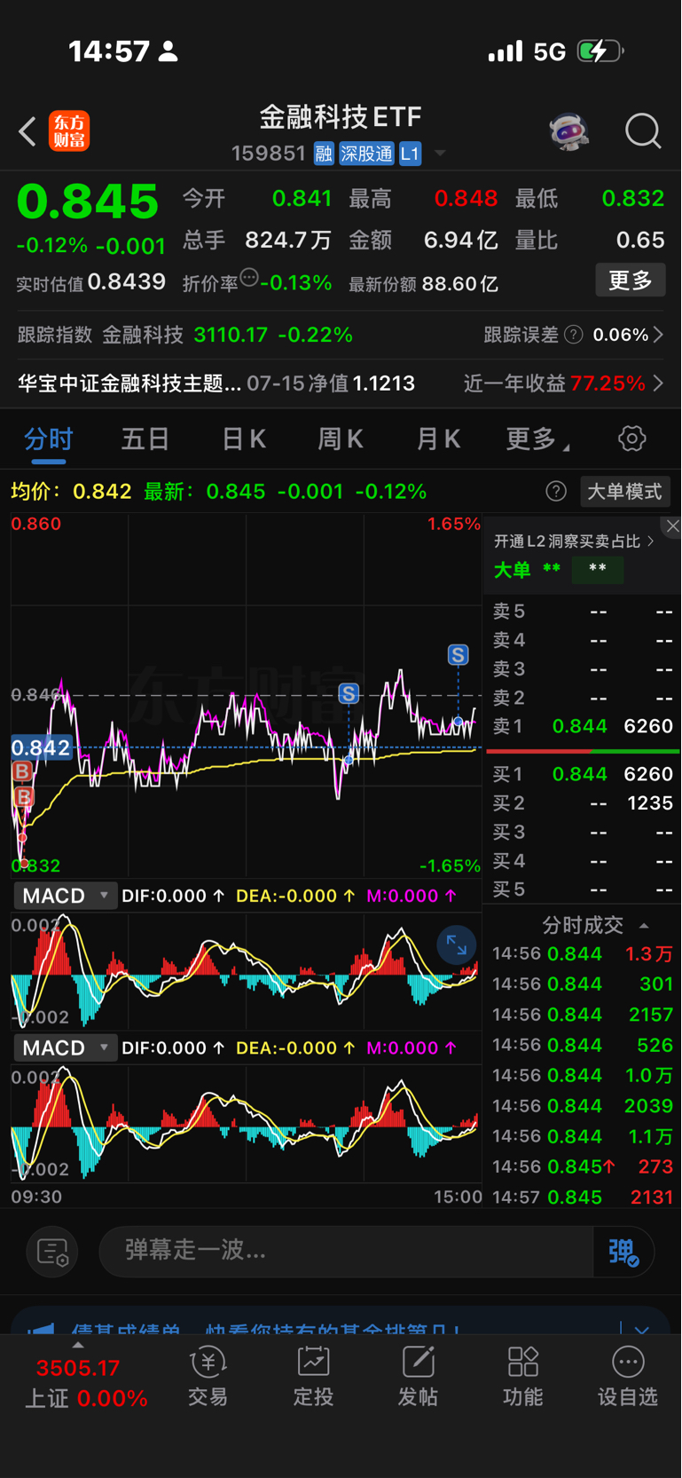Tap the chart help question icon
The height and width of the screenshot is (1478, 682).
(556, 491)
